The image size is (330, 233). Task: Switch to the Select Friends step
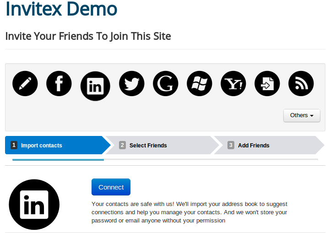pos(148,146)
